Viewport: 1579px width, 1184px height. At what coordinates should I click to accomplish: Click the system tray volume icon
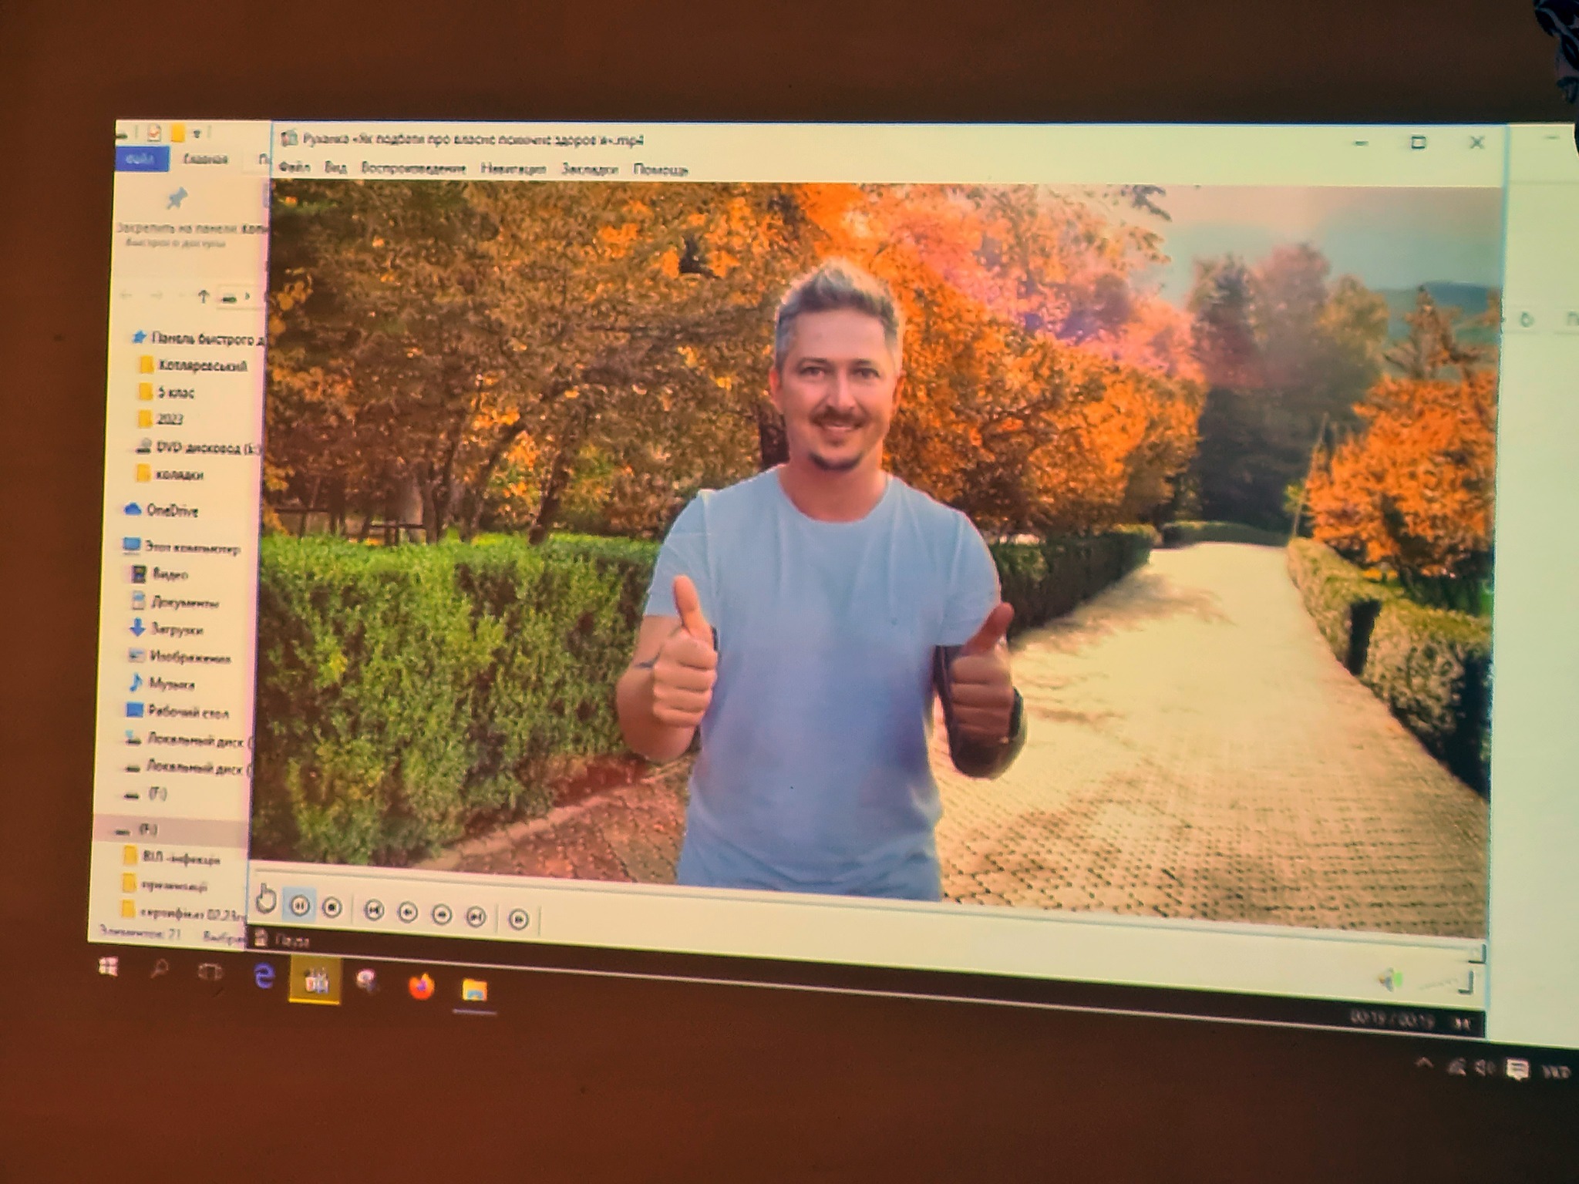[x=1483, y=1068]
